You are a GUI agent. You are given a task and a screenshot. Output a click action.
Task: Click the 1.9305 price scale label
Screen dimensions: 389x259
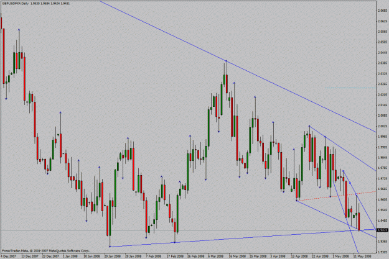[x=383, y=252]
